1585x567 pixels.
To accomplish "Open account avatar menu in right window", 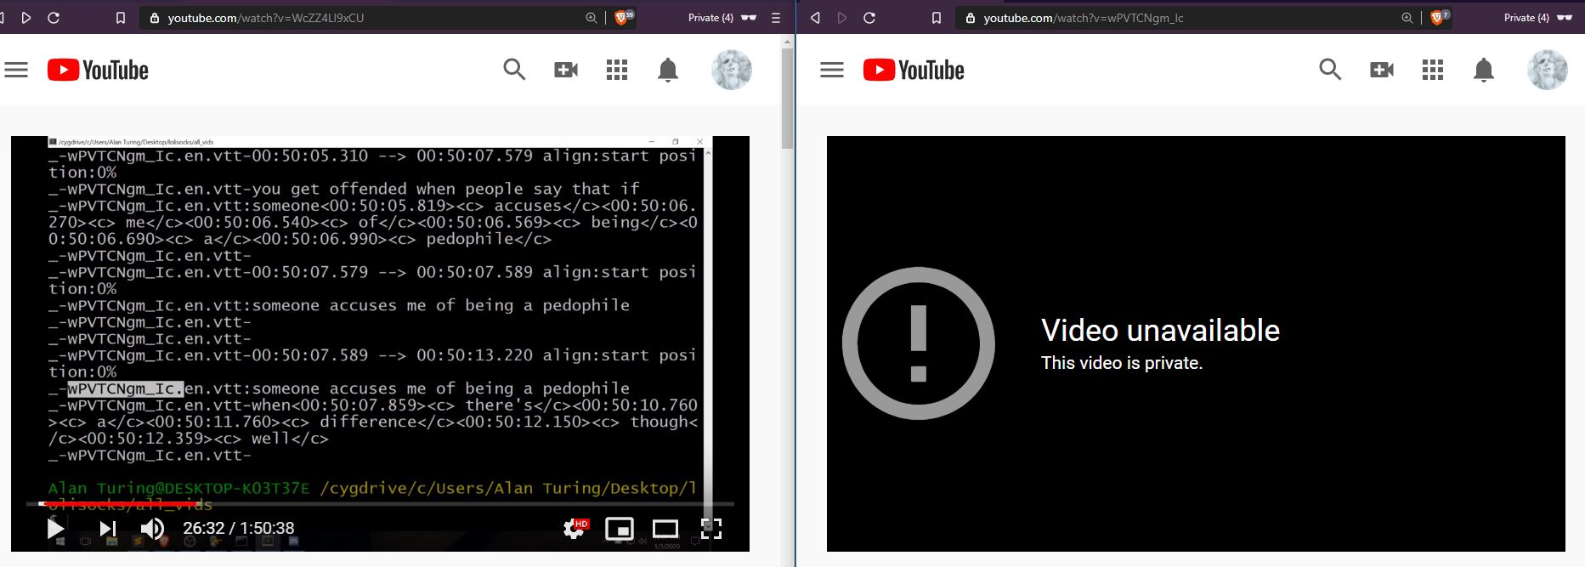I will point(1548,70).
